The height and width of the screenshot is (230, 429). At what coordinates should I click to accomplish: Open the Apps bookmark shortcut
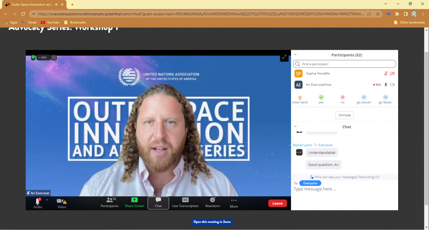(x=11, y=22)
